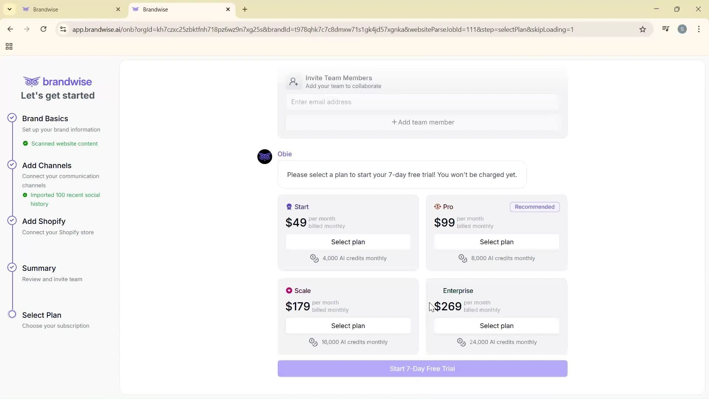Click the profile avatar in the browser toolbar

pos(682,29)
